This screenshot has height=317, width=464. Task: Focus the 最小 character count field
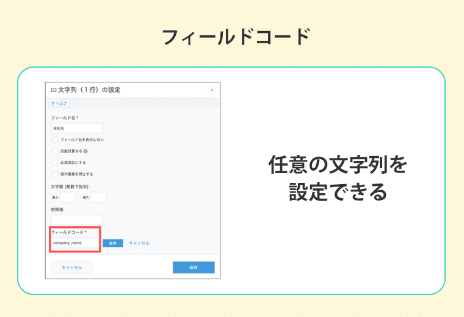pyautogui.click(x=68, y=197)
